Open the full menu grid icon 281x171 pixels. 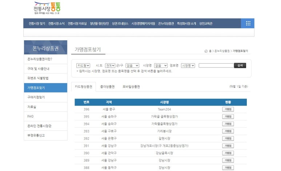point(248,23)
